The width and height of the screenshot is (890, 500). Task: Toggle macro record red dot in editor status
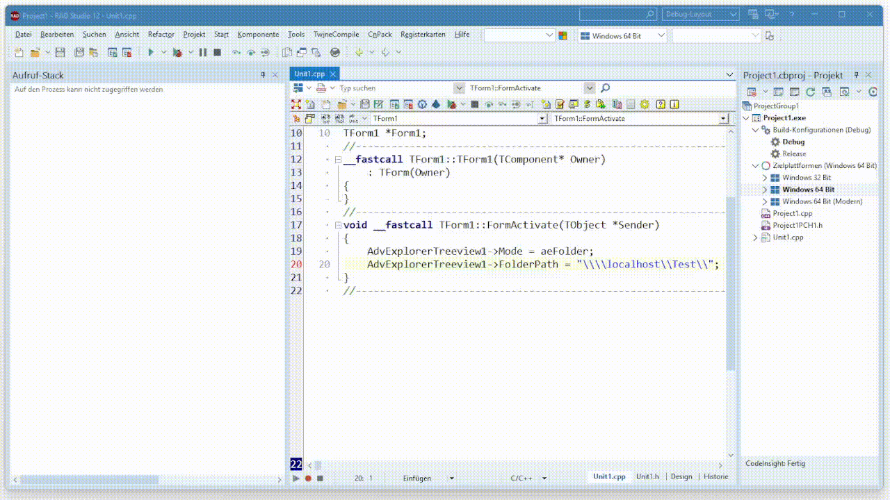coord(308,478)
